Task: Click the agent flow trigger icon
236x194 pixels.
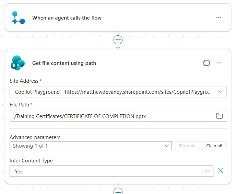Action: tap(18, 18)
